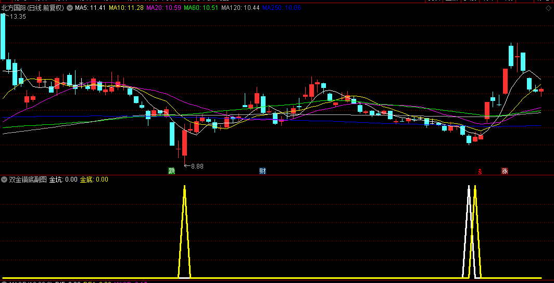The width and height of the screenshot is (554, 283).
Task: Expand the 双金锚底副图 indicator menu arrow
Action: coord(4,179)
